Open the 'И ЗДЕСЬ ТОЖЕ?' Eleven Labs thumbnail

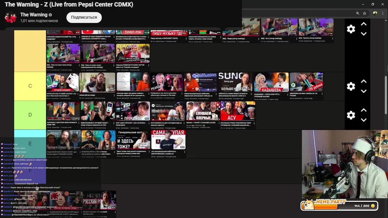(x=133, y=140)
